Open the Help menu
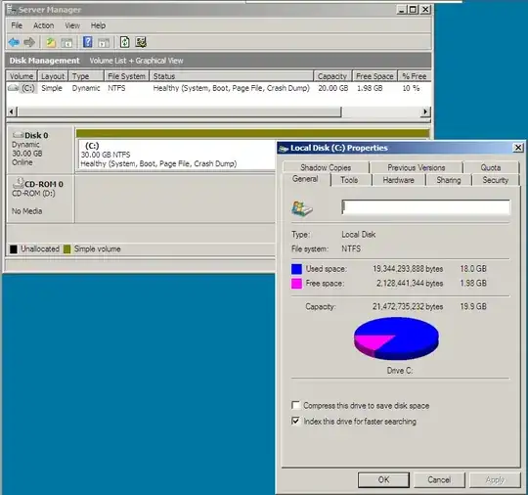Viewport: 528px width, 495px height. tap(98, 25)
